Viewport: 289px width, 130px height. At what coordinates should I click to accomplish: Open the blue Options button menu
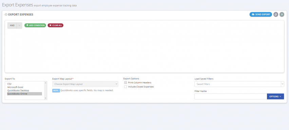coord(275,96)
